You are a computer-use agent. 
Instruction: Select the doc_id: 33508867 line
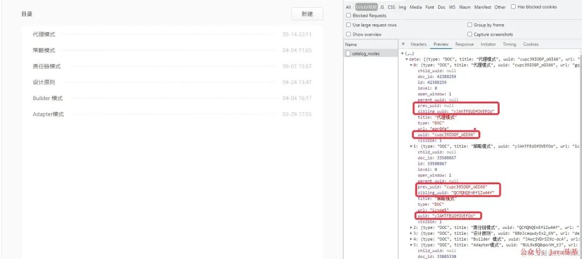(x=437, y=158)
